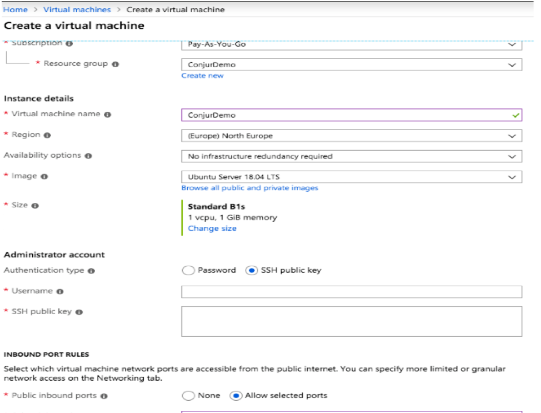541x413 pixels.
Task: Click the Instance details heading
Action: click(39, 98)
